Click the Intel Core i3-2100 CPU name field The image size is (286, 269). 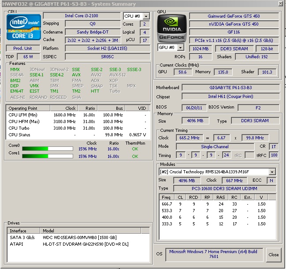(82, 16)
